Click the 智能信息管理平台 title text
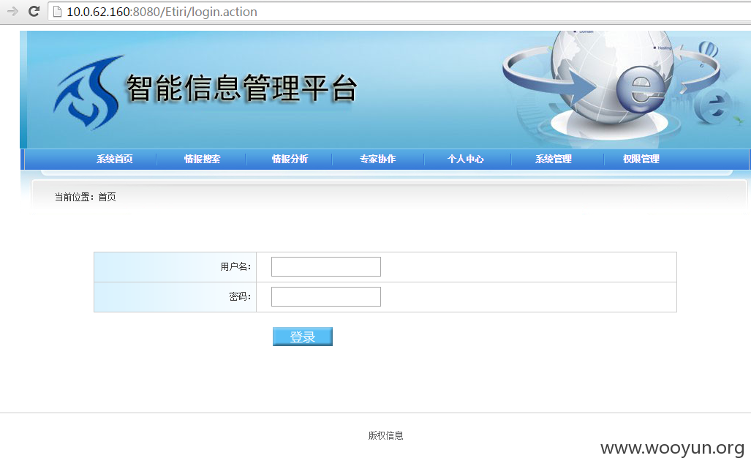This screenshot has width=751, height=469. pyautogui.click(x=242, y=89)
